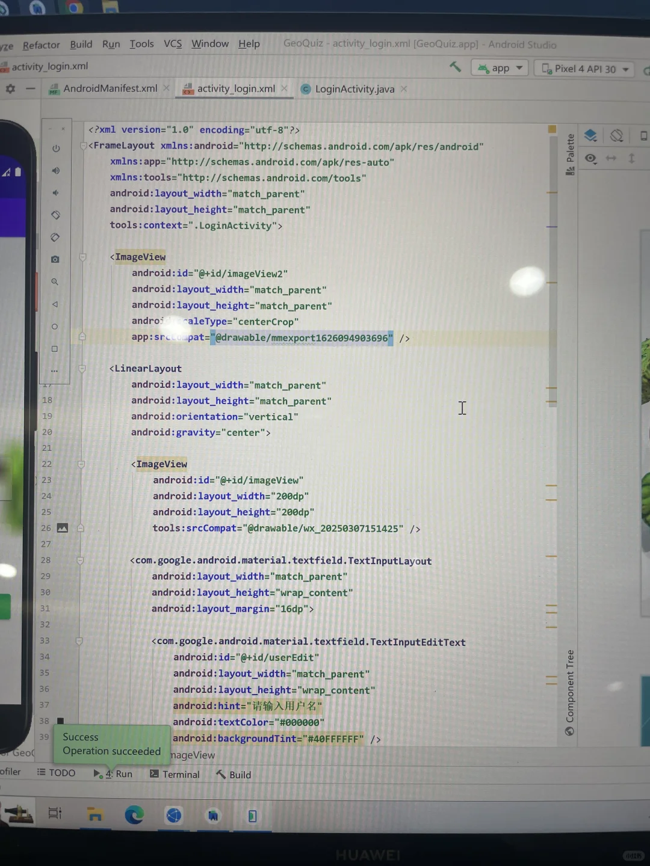Screen dimensions: 650x866
Task: Switch to LoginActivity.java editor tab
Action: coord(354,89)
